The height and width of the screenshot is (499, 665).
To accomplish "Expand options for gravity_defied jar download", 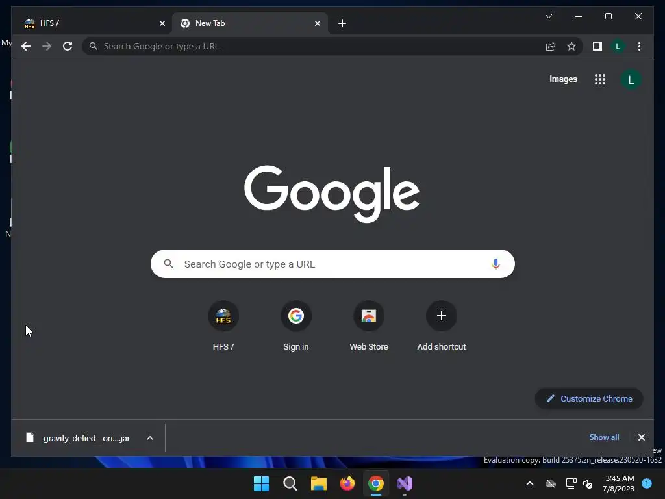I will coord(150,438).
